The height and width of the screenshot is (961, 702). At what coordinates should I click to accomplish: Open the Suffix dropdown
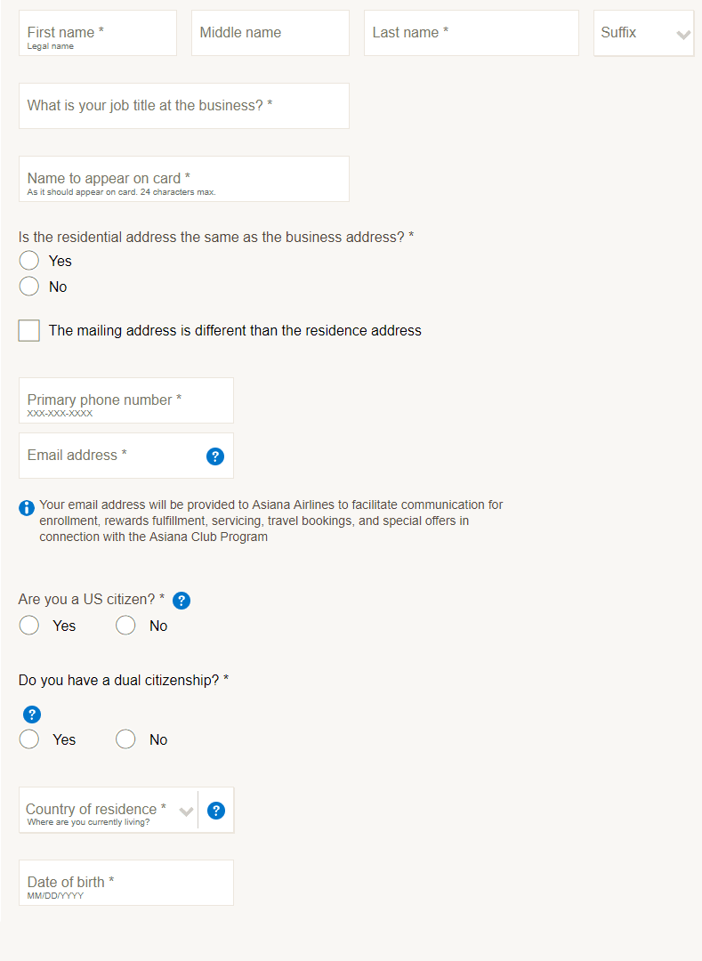tap(643, 34)
